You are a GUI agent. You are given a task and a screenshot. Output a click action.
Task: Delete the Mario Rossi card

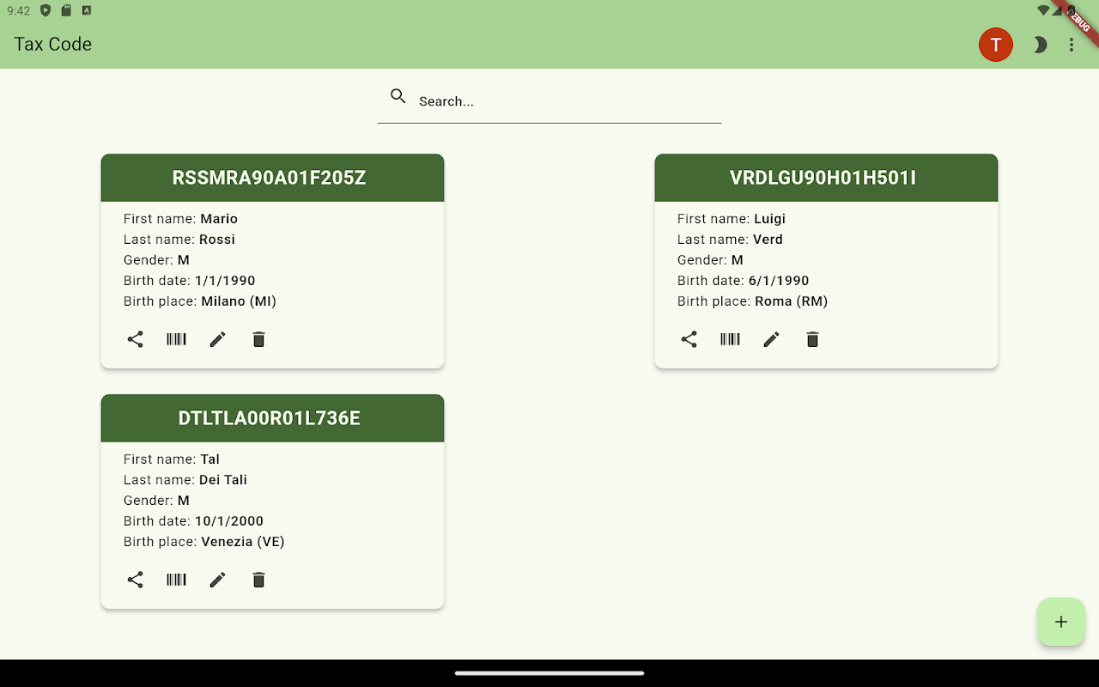(259, 339)
